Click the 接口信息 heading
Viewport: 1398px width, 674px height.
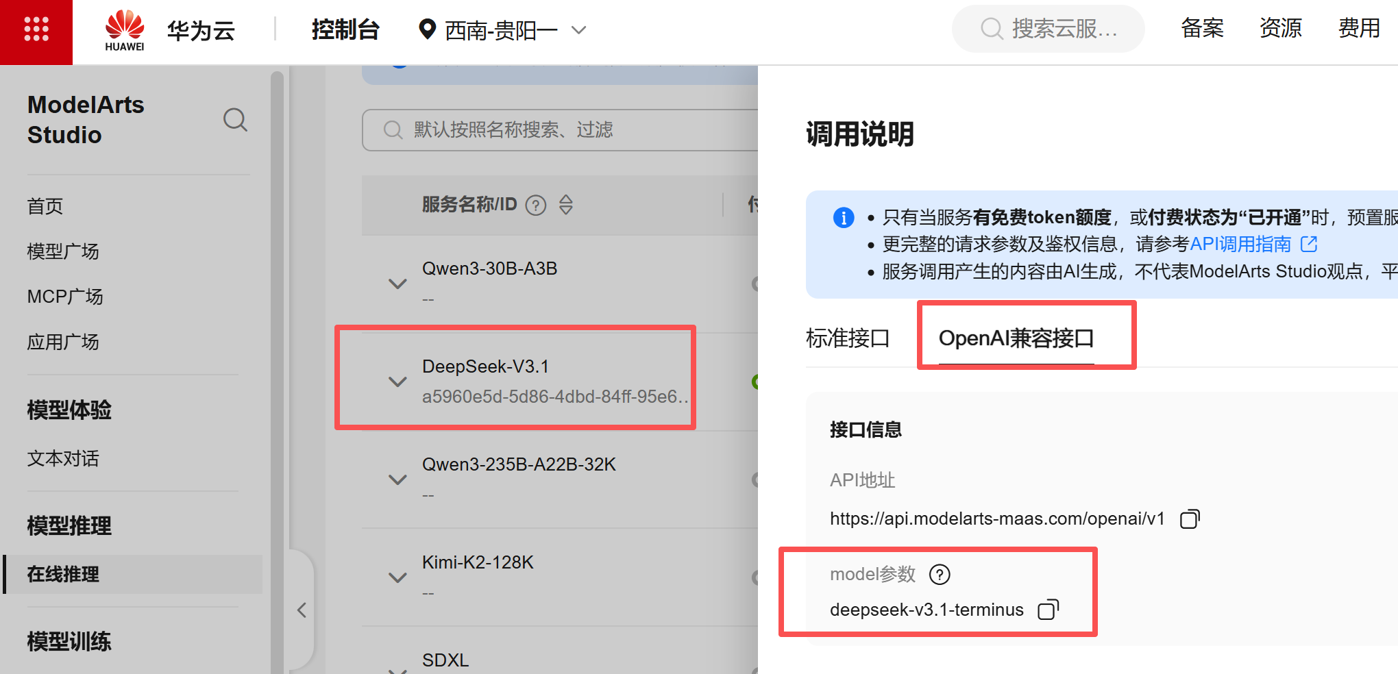tap(866, 429)
